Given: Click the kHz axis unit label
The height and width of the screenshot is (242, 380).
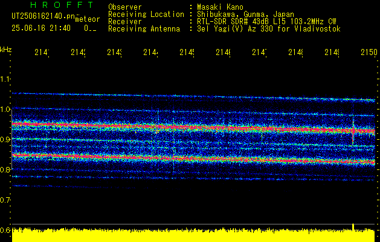Looking at the screenshot, I should [6, 50].
